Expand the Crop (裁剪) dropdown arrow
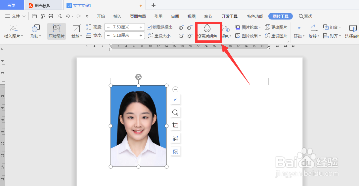 [x=81, y=36]
